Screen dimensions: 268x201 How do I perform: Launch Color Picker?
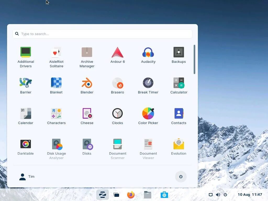click(148, 116)
